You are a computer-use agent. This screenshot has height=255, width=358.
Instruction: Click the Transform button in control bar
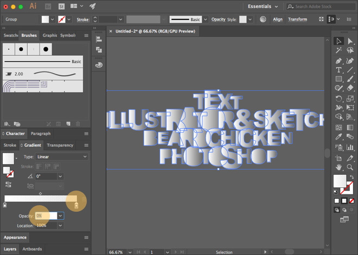pos(297,19)
